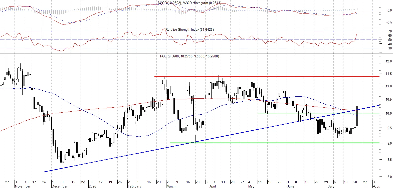Screen dimensions: 393x188
Task: Click the June month label
Action: 290,186
